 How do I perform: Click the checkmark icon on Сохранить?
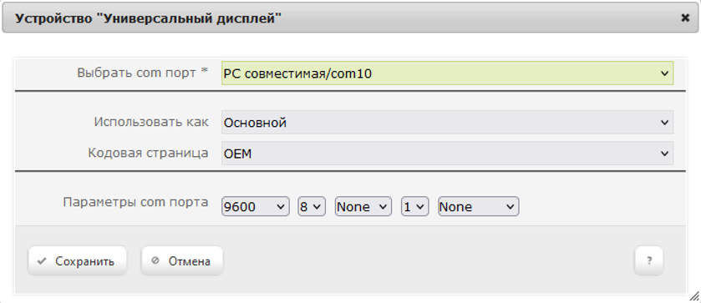point(42,261)
